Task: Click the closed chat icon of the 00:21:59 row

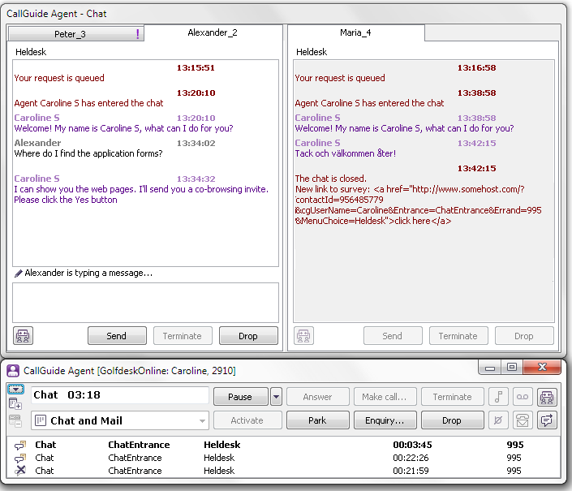Action: point(20,471)
